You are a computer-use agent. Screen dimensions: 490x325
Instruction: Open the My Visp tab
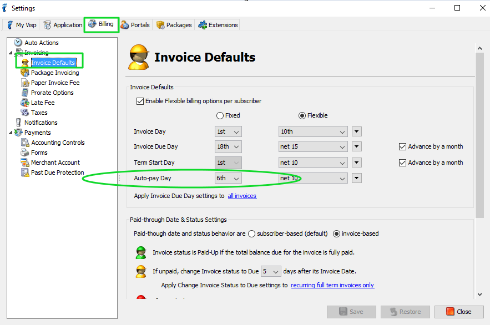(22, 25)
